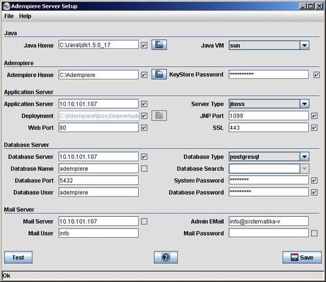Toggle the Database Server checkbox
The height and width of the screenshot is (282, 326).
point(144,157)
